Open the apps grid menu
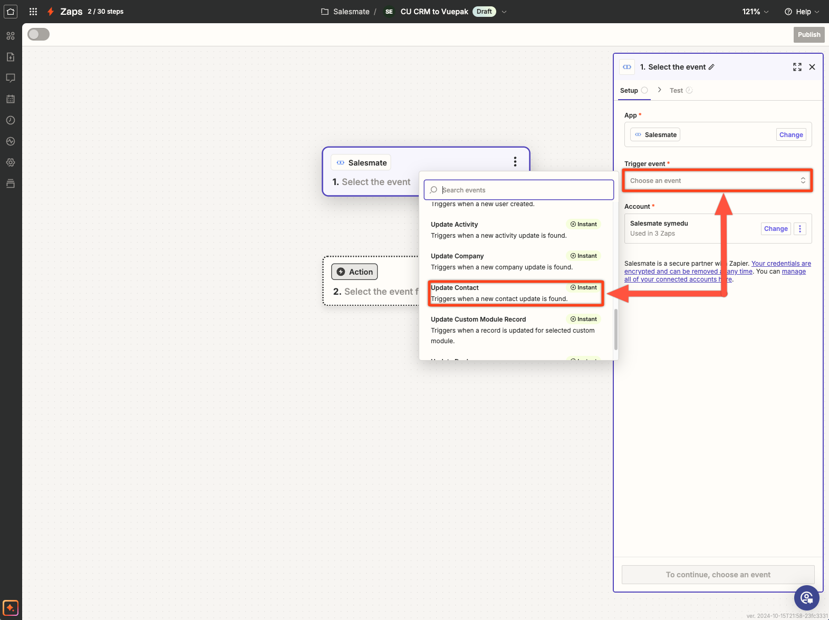 (33, 12)
